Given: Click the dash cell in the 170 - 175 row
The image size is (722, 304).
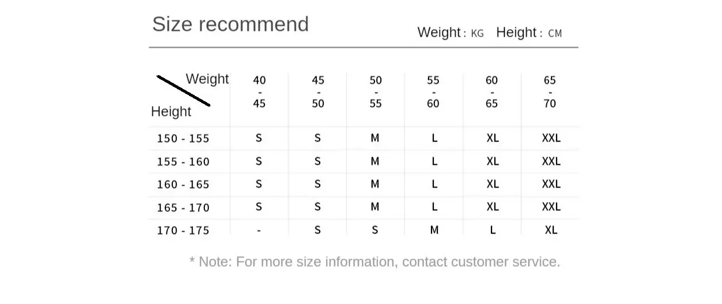Looking at the screenshot, I should click(x=259, y=231).
